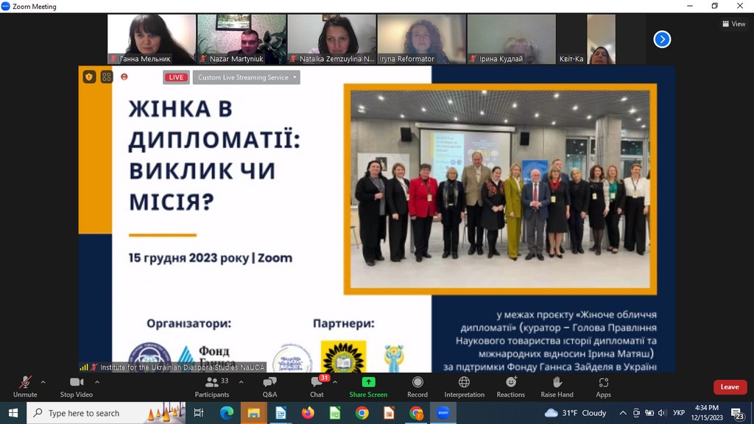Click the green Share Screen icon

coord(368,382)
